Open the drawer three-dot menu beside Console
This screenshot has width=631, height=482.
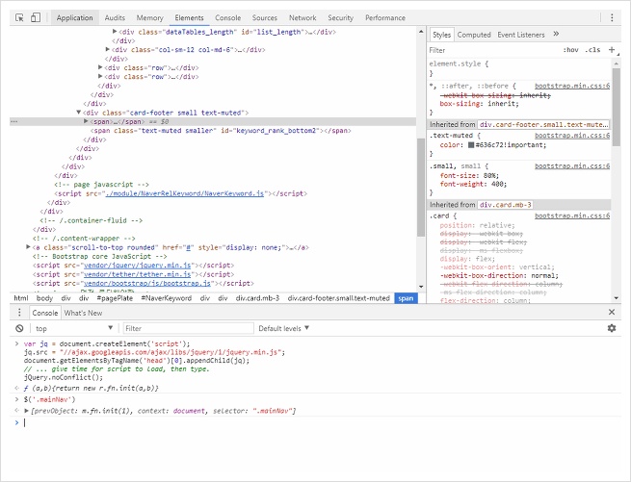pos(19,313)
